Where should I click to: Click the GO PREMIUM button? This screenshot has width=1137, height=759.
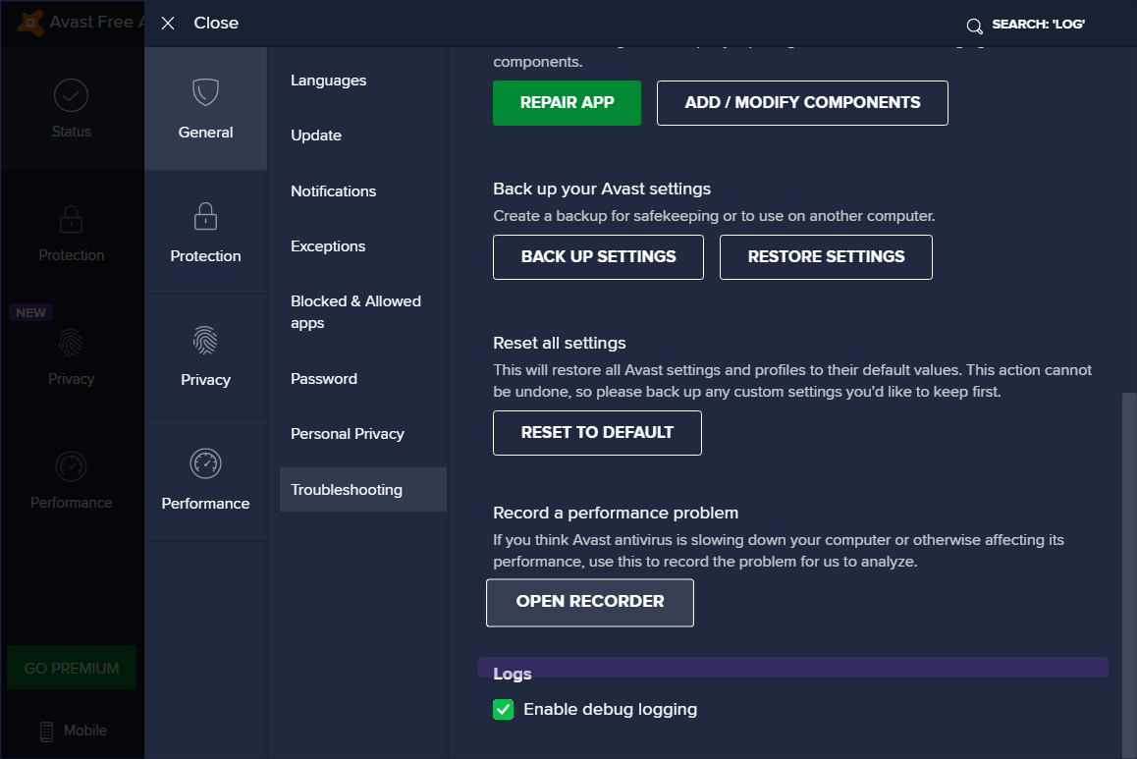point(72,668)
